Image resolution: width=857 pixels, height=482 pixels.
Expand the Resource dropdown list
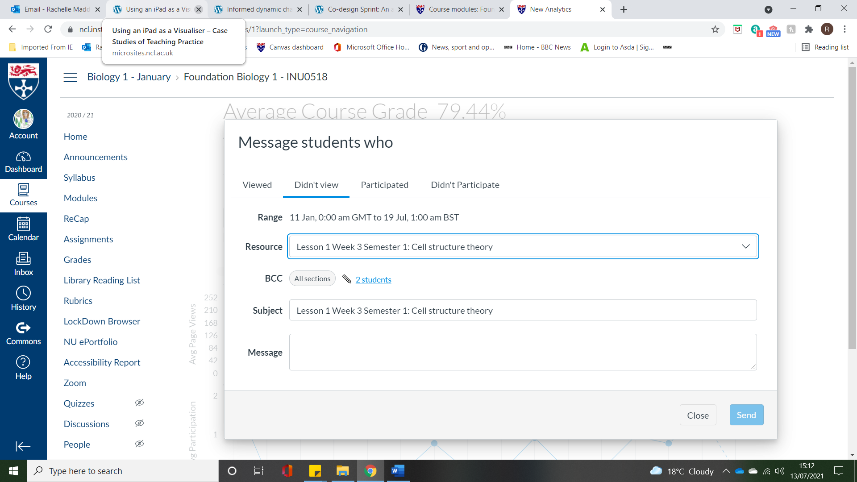[523, 247]
